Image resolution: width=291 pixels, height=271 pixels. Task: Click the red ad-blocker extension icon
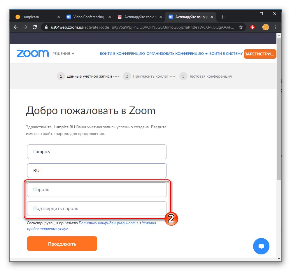pyautogui.click(x=253, y=27)
